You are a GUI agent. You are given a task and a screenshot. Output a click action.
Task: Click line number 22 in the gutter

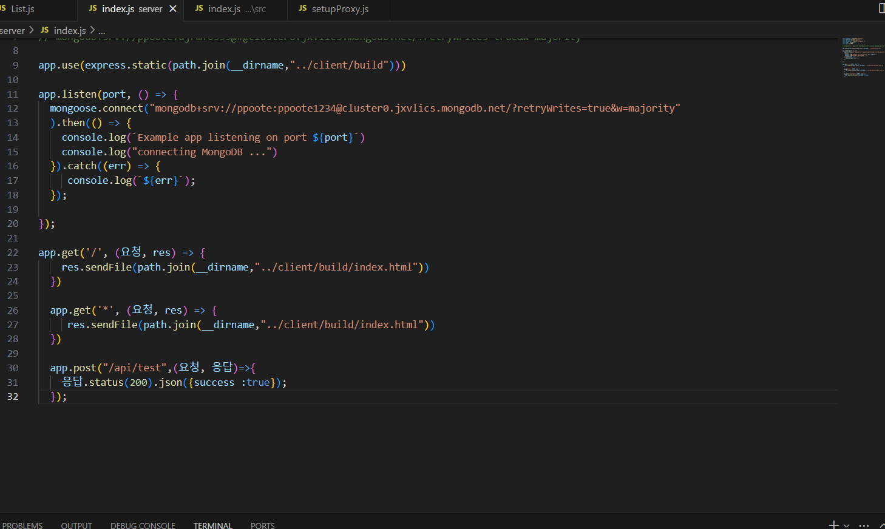[x=13, y=252]
